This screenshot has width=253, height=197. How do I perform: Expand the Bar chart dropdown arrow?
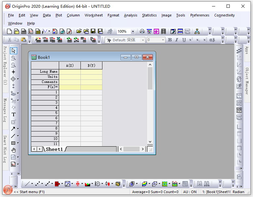click(62, 184)
